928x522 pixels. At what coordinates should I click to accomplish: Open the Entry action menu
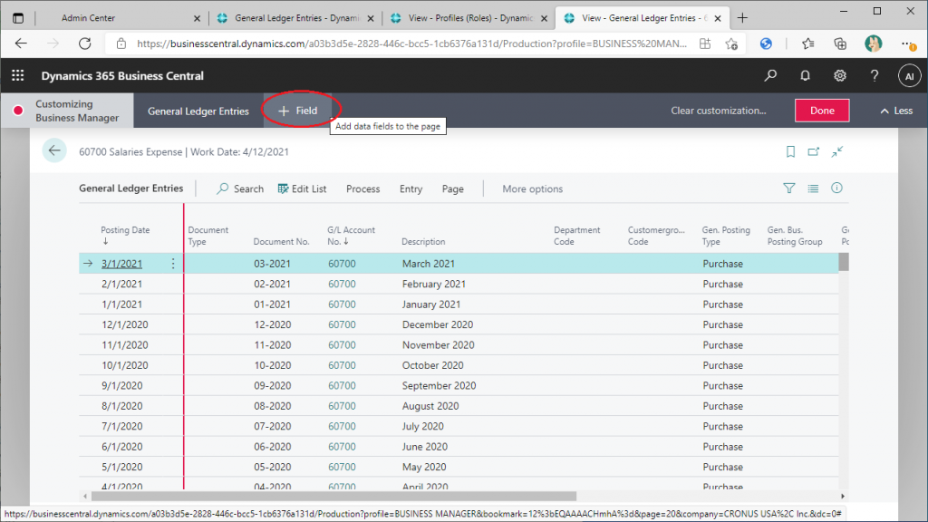pyautogui.click(x=411, y=188)
